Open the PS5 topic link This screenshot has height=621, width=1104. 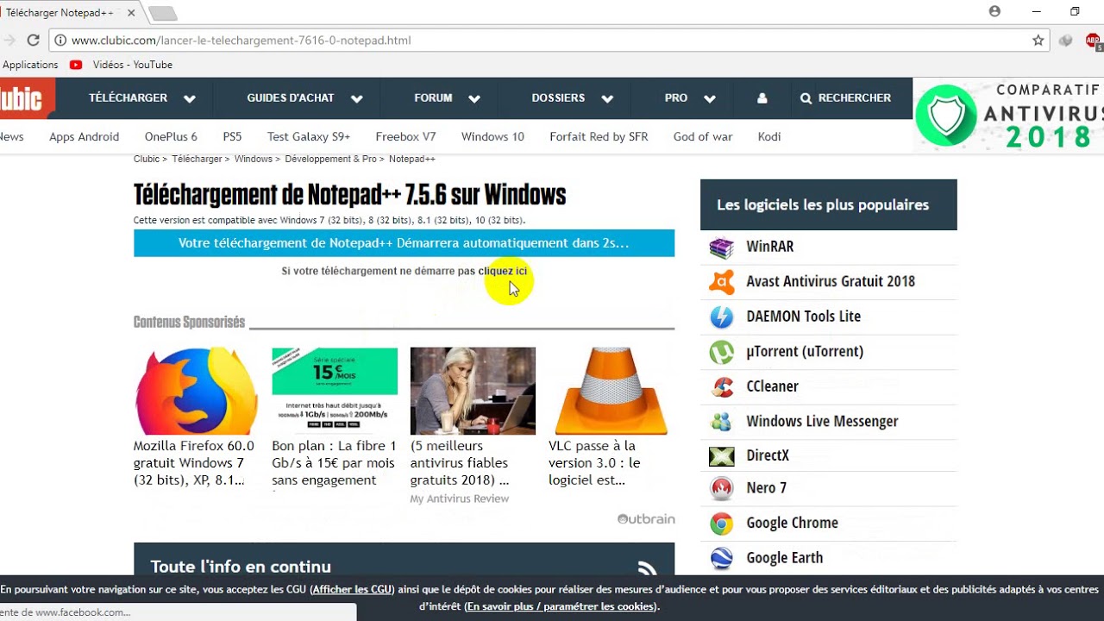232,136
